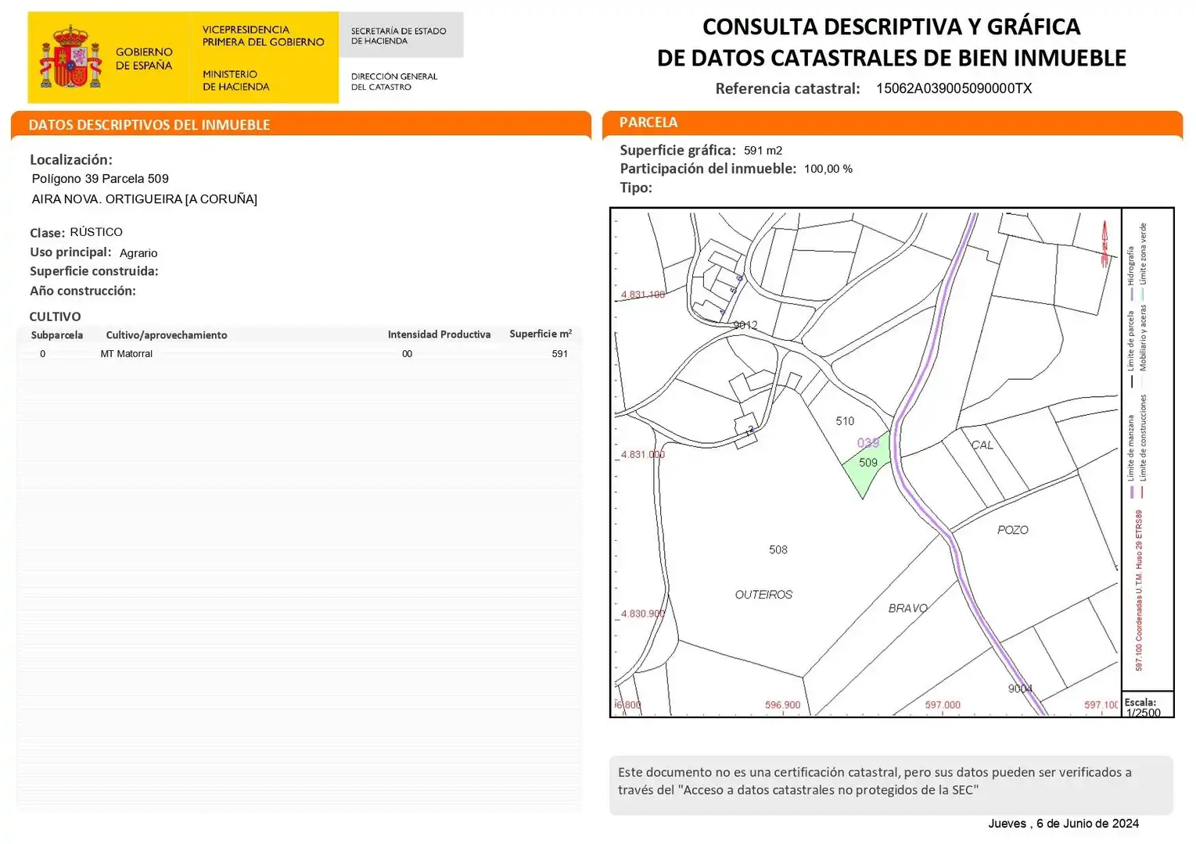Click the red UTM Huso 29 ETRS89 coordinates note
Image resolution: width=1196 pixels, height=844 pixels.
[x=1139, y=590]
